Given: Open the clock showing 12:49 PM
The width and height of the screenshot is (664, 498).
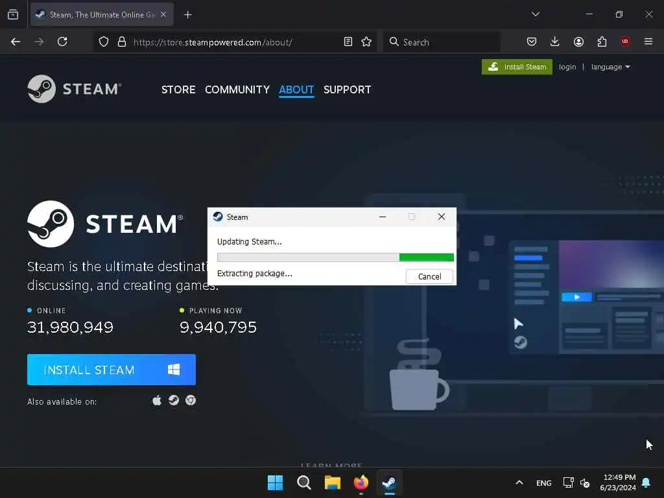Looking at the screenshot, I should click(618, 482).
